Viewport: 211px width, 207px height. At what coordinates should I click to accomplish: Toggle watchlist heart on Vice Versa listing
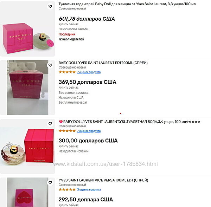pyautogui.click(x=50, y=182)
